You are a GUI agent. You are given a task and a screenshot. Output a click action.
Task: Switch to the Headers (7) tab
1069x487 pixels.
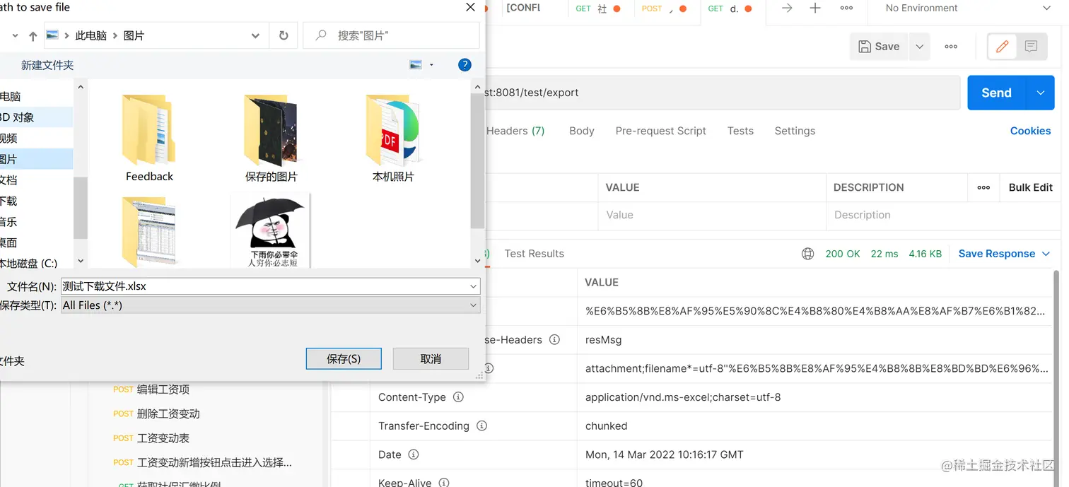point(515,131)
